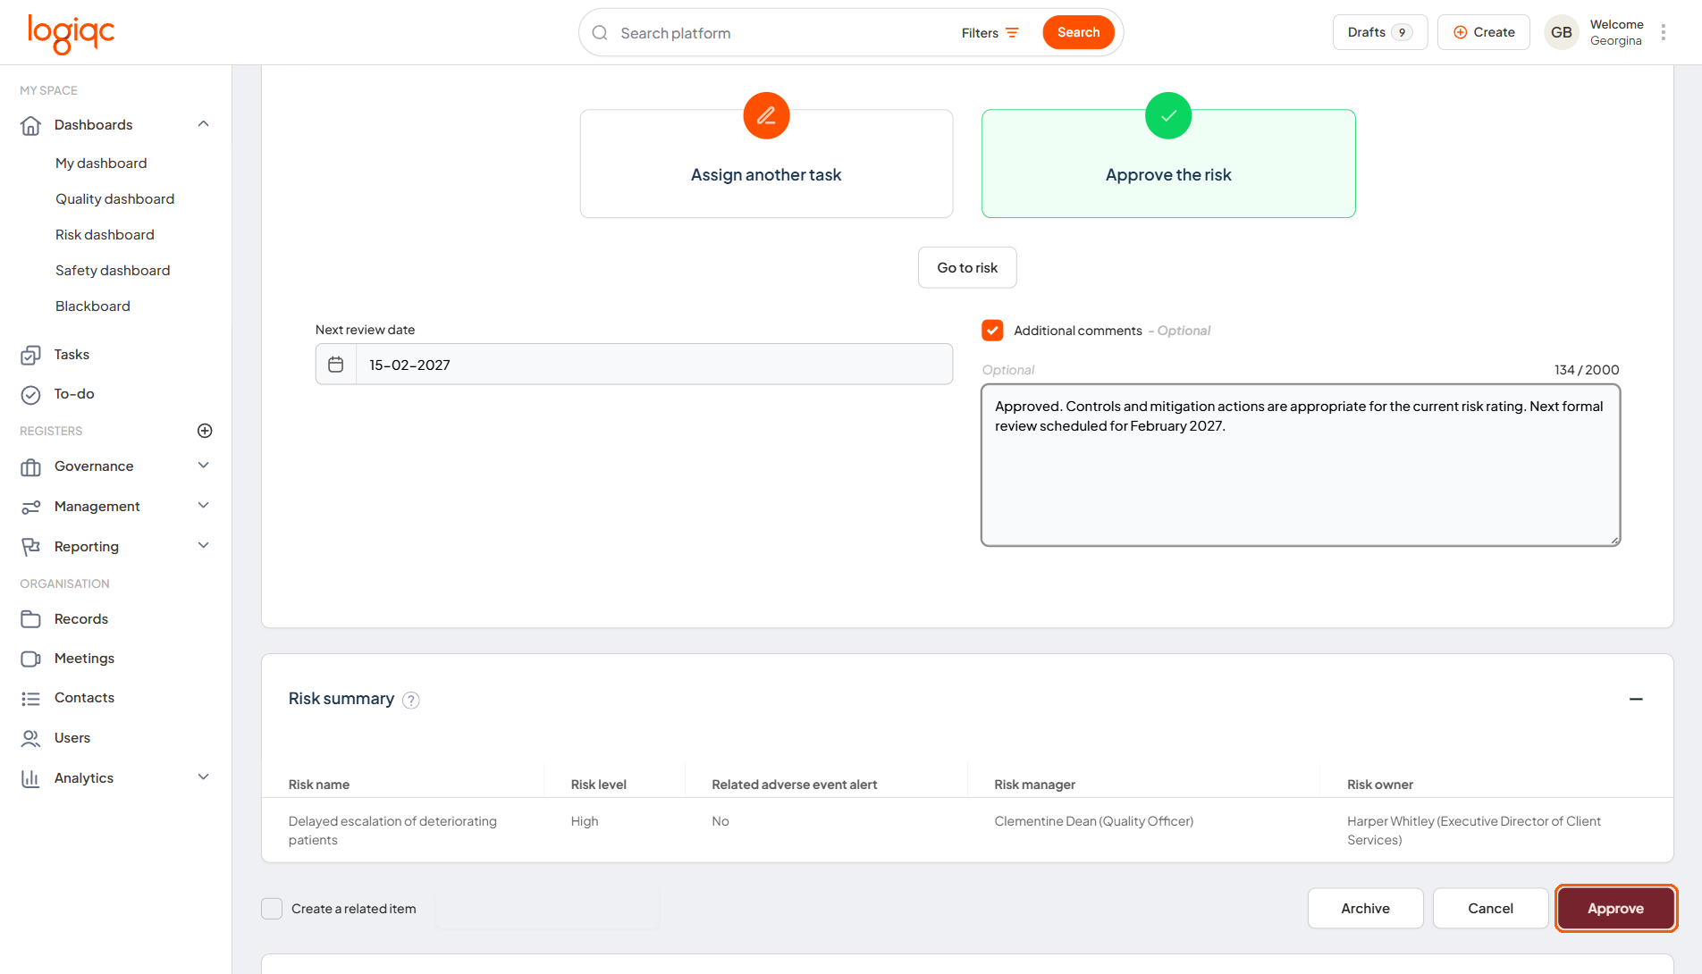Viewport: 1702px width, 974px height.
Task: Click the Risk summary help question icon
Action: (411, 700)
